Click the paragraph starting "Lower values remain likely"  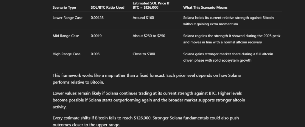click(x=149, y=100)
